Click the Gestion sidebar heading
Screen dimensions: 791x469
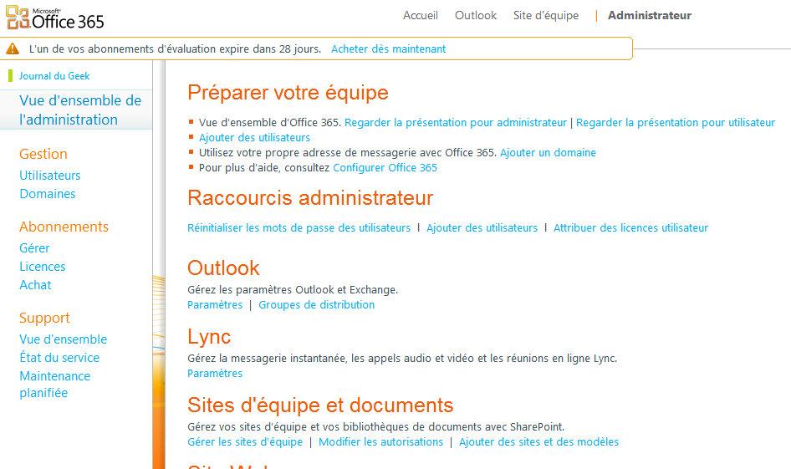click(43, 155)
